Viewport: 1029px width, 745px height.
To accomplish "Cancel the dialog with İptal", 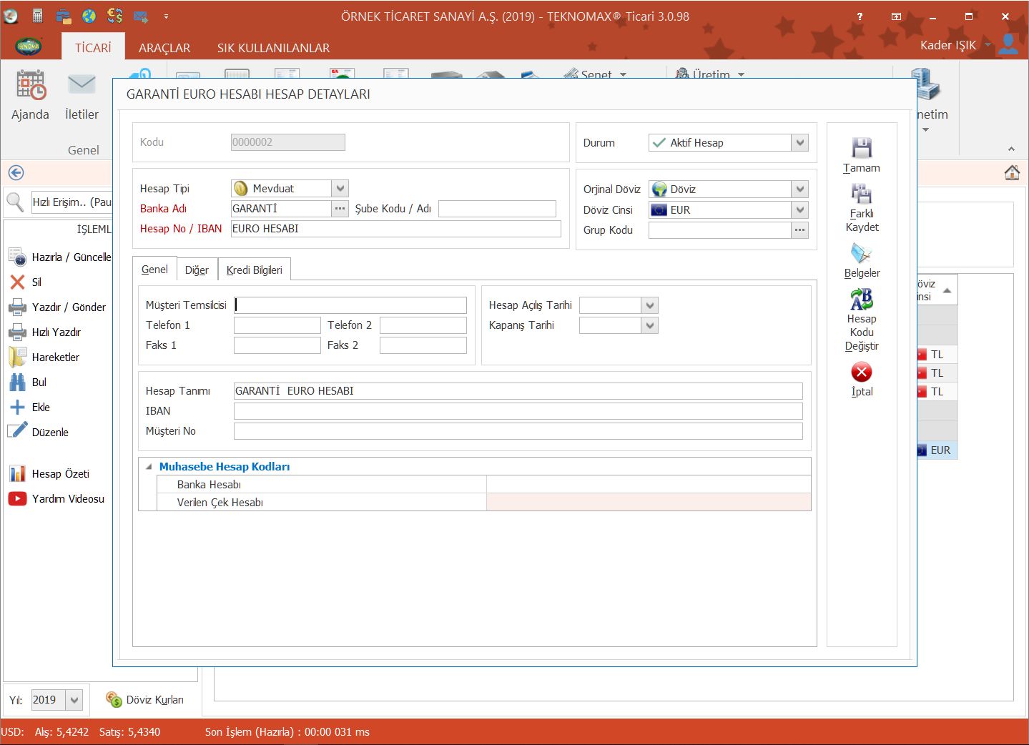I will [x=862, y=380].
